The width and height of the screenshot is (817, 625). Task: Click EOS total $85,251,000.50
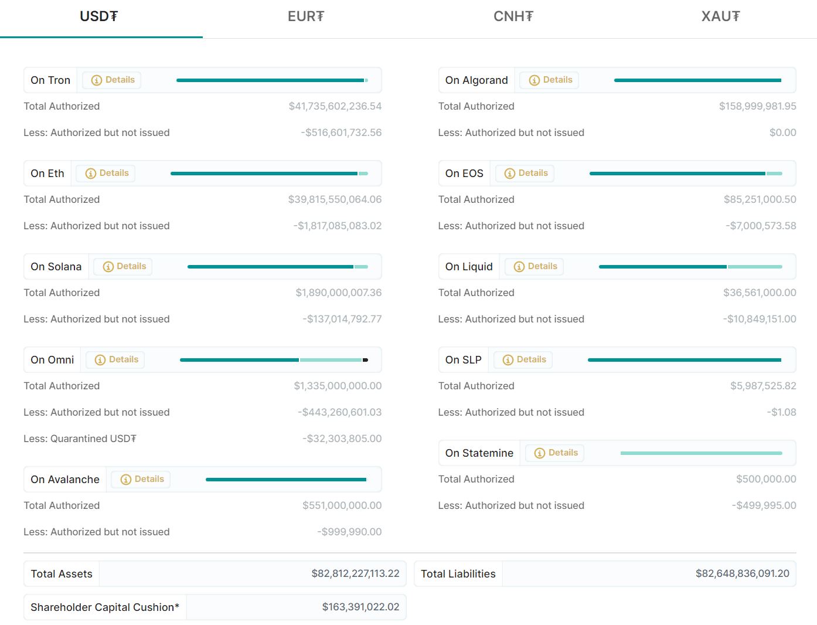[760, 199]
